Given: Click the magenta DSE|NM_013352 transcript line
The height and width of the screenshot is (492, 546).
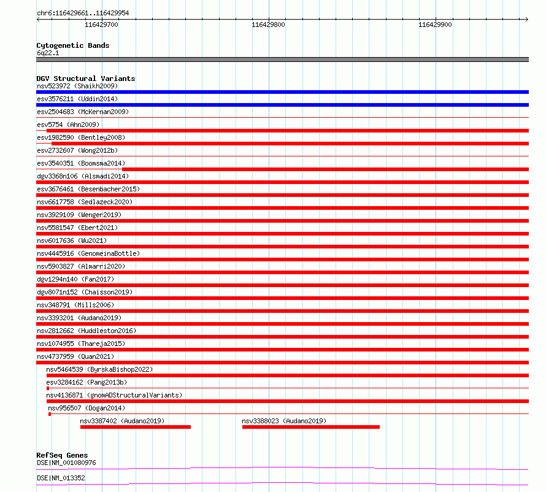Looking at the screenshot, I should click(282, 483).
